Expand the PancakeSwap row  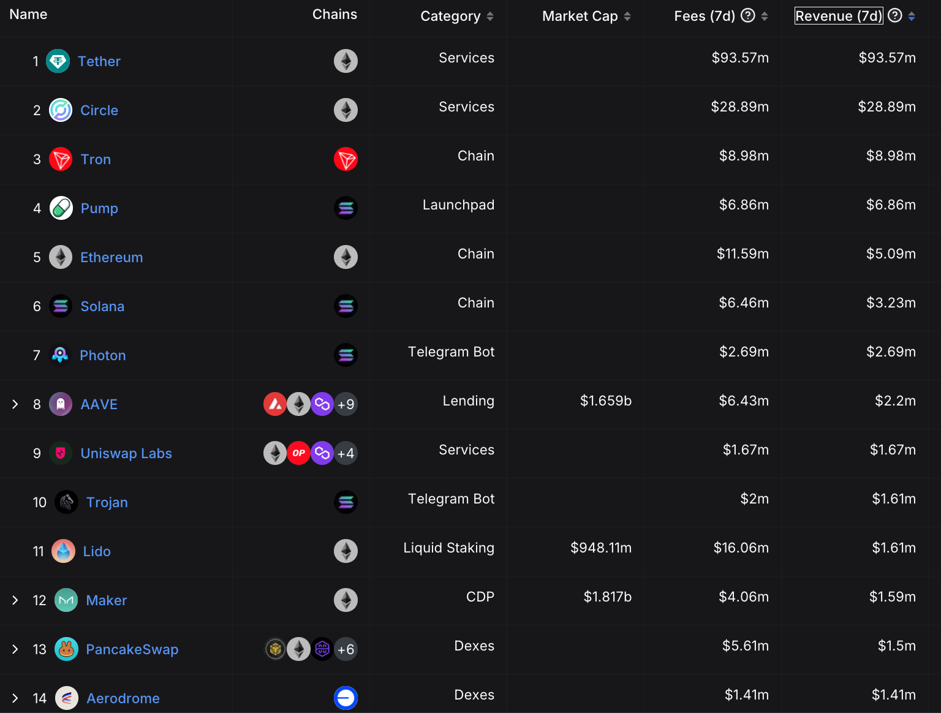[15, 649]
